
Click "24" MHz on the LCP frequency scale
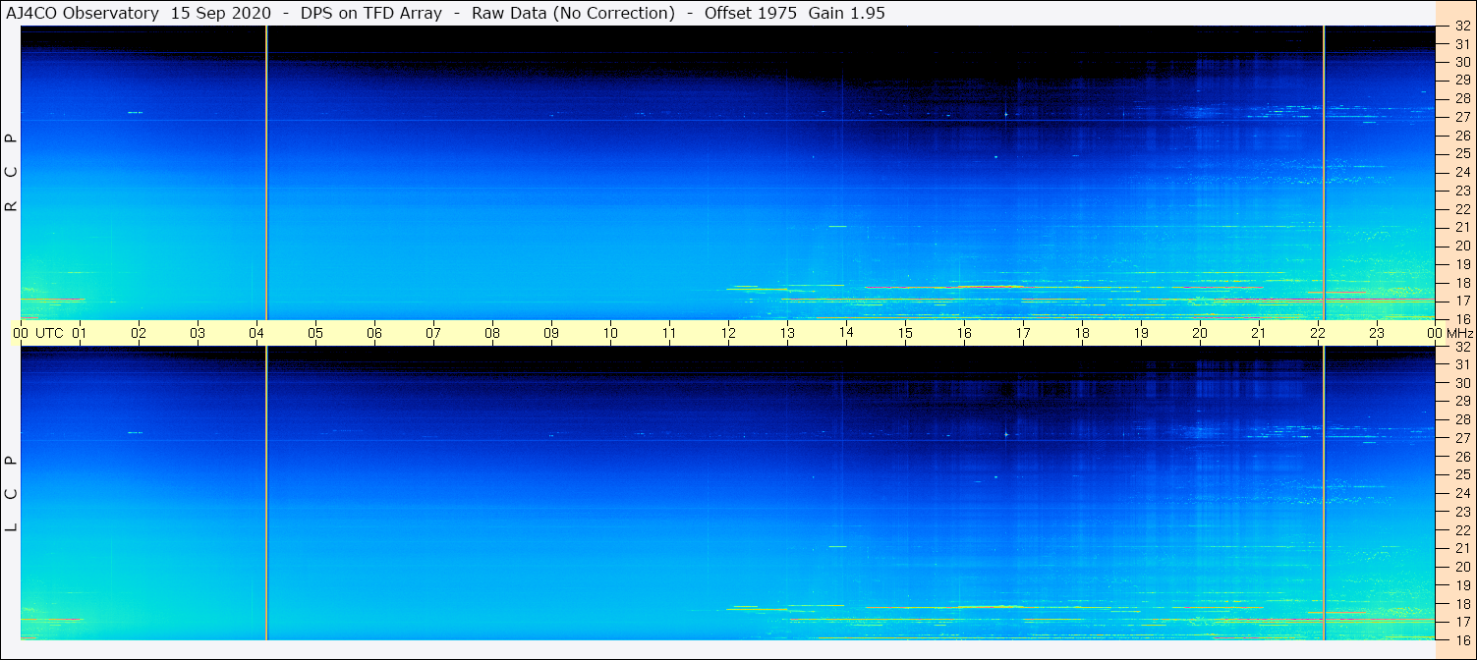tap(1462, 493)
